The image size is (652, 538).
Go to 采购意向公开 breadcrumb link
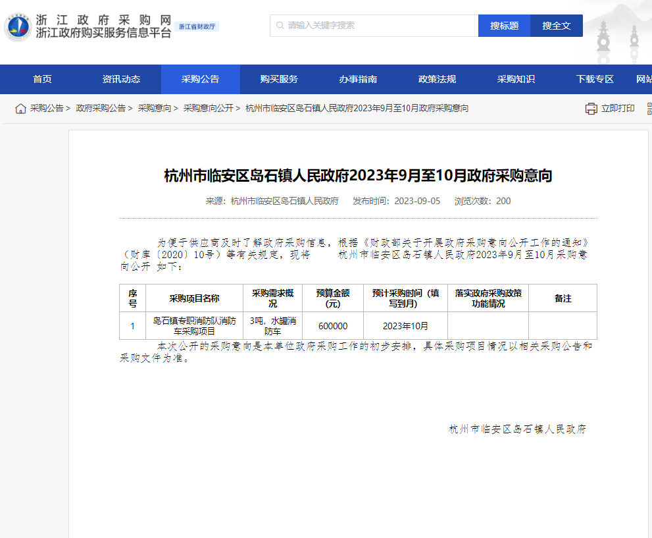point(209,108)
